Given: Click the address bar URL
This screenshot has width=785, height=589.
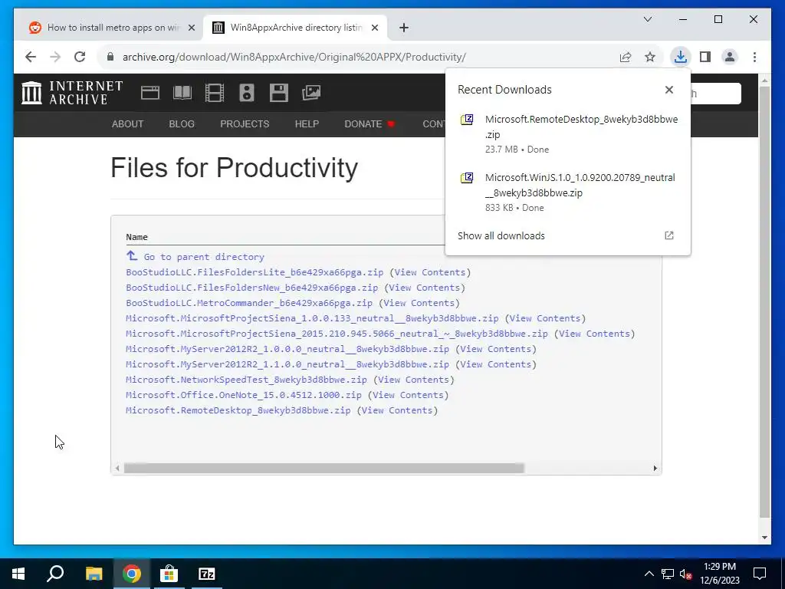Looking at the screenshot, I should coord(294,57).
